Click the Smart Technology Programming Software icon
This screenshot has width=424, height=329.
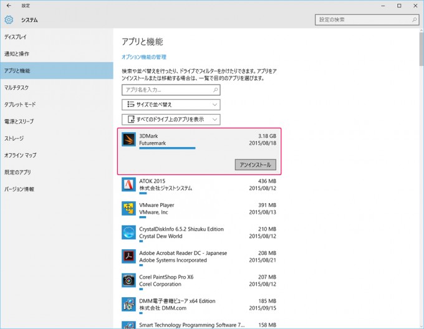128,325
